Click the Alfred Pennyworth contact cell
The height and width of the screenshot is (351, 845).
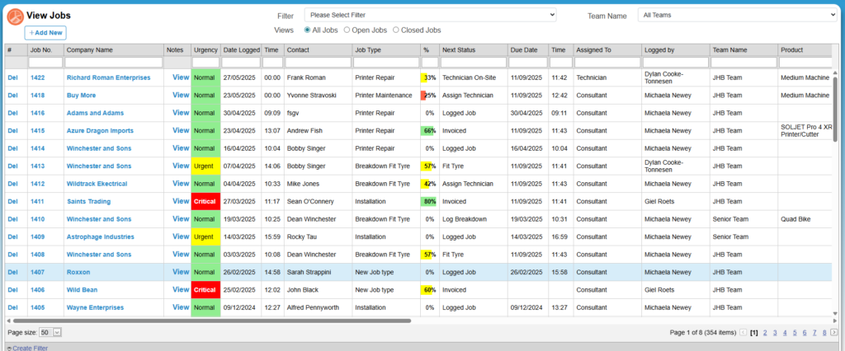317,307
